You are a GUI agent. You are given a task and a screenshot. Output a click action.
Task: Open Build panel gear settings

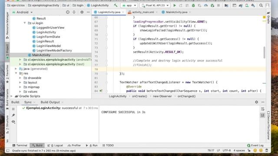click(256, 102)
